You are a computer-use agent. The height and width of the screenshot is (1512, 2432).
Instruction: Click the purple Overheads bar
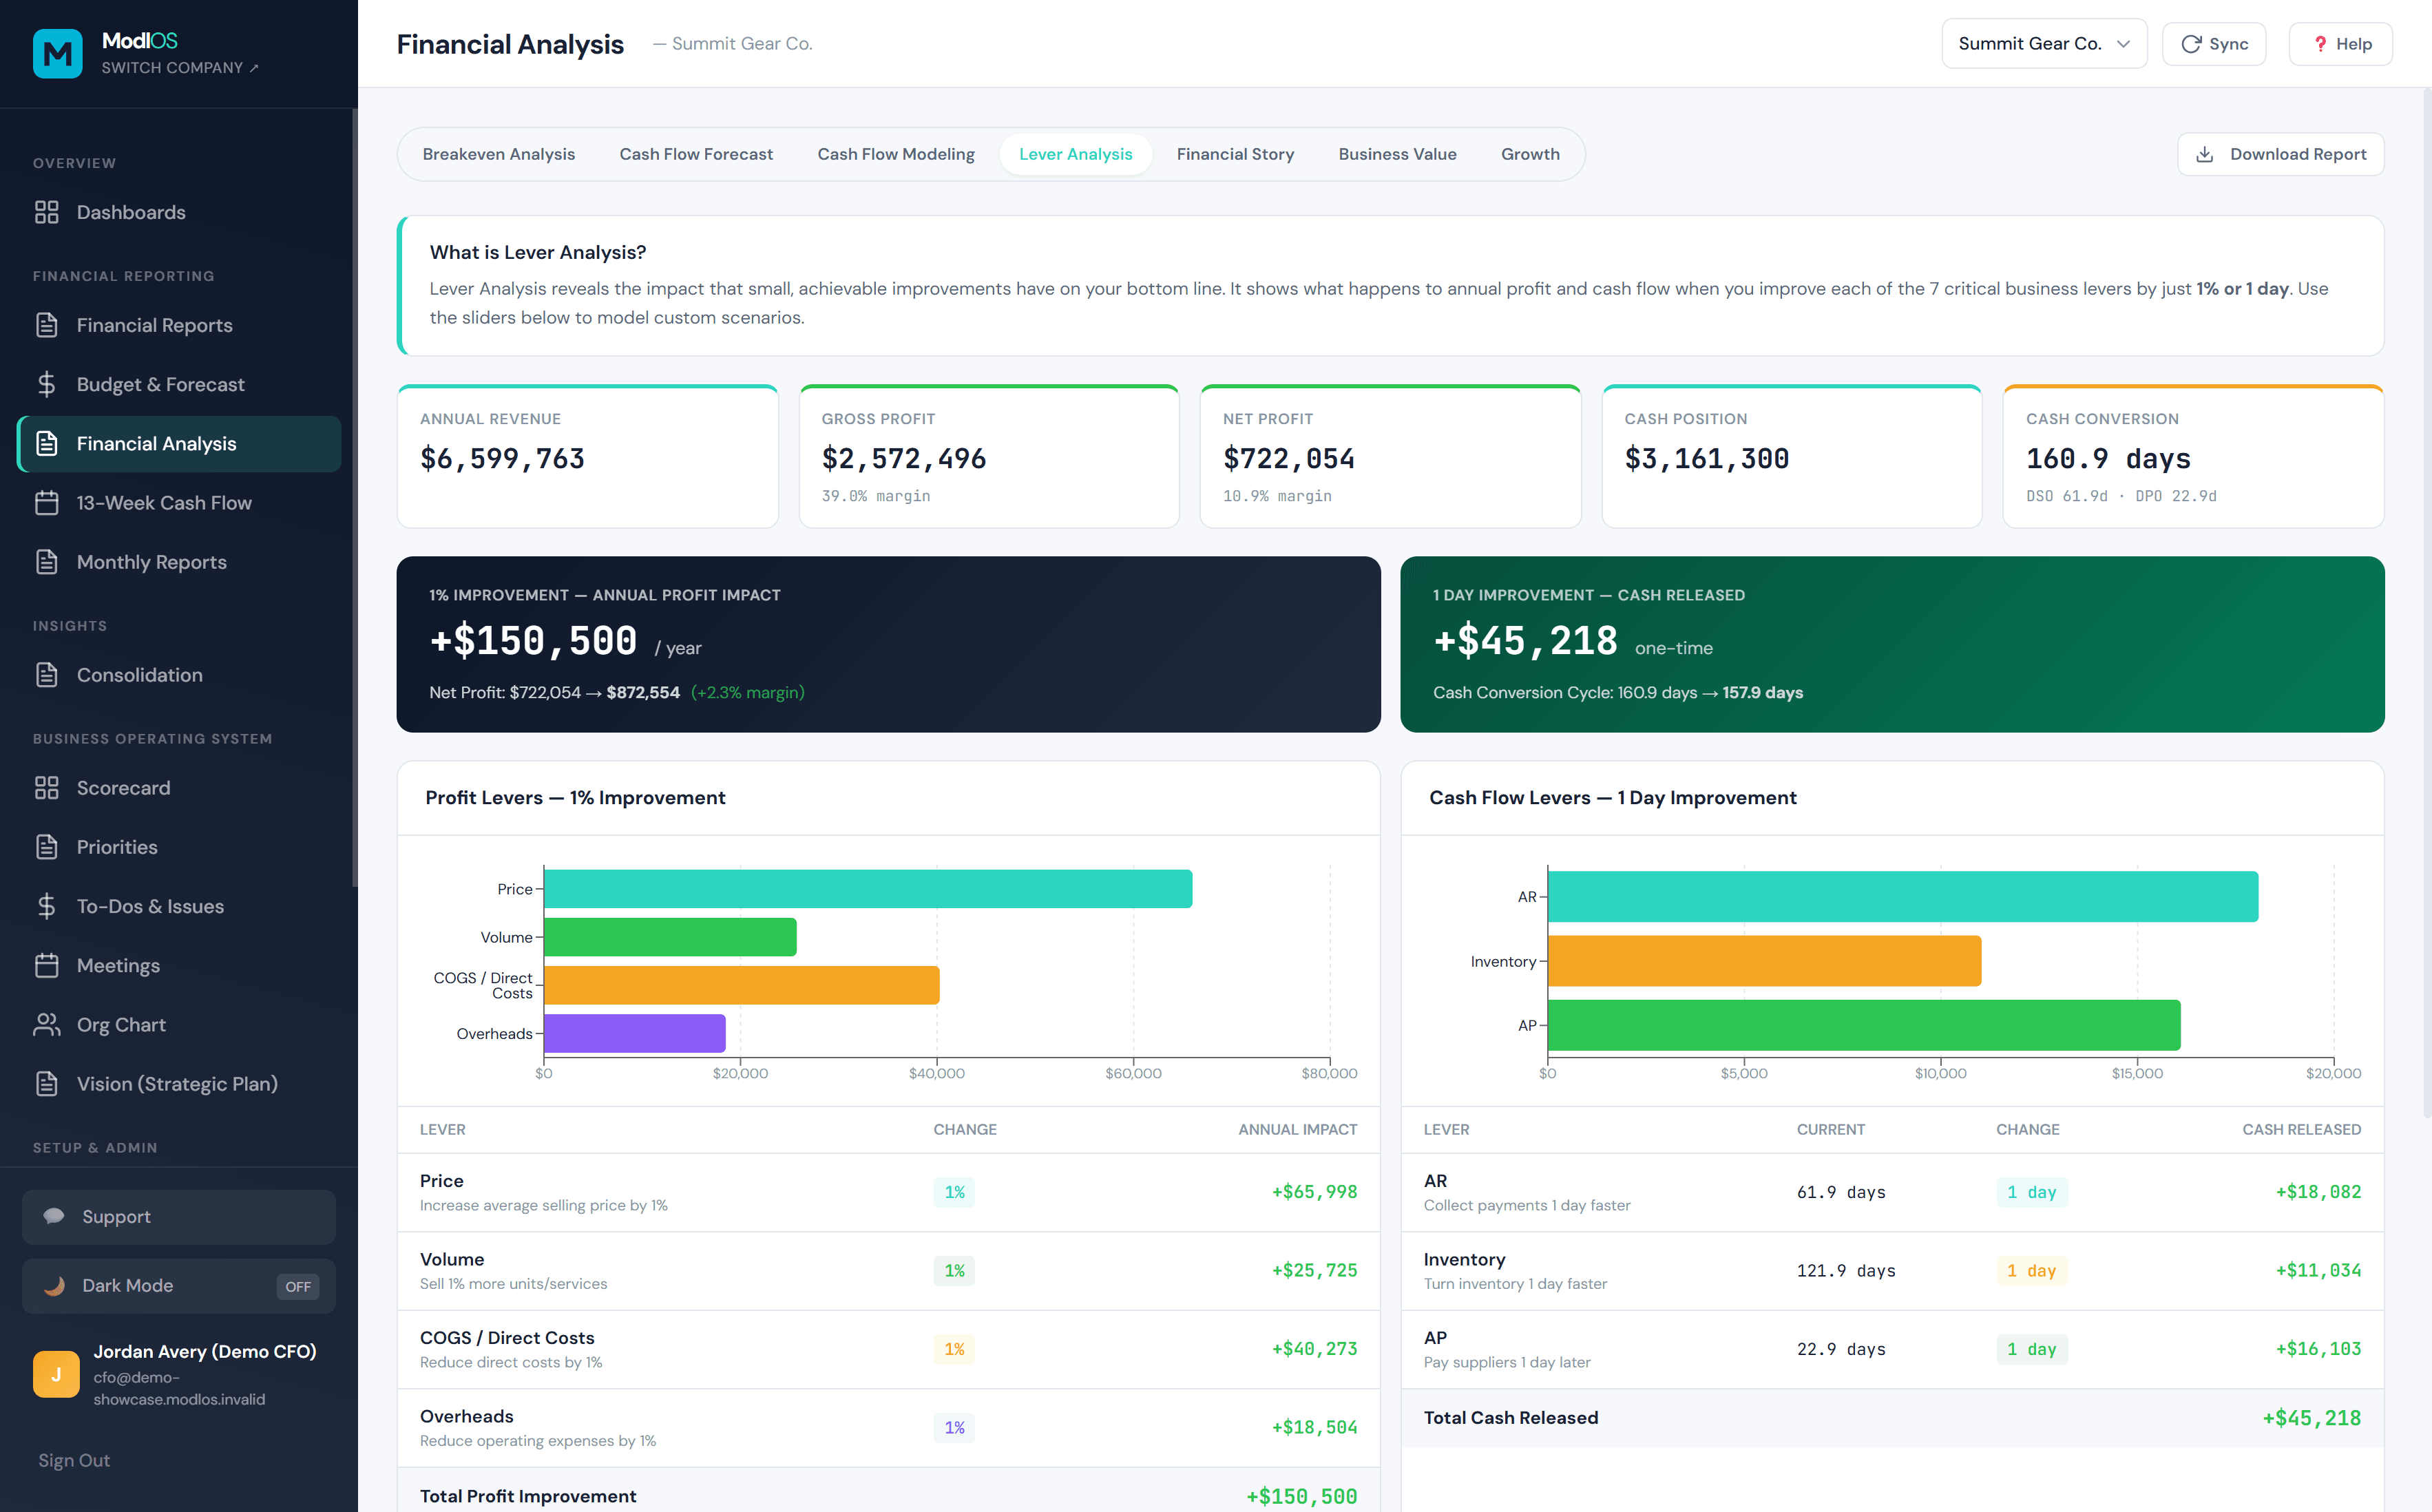(635, 1033)
